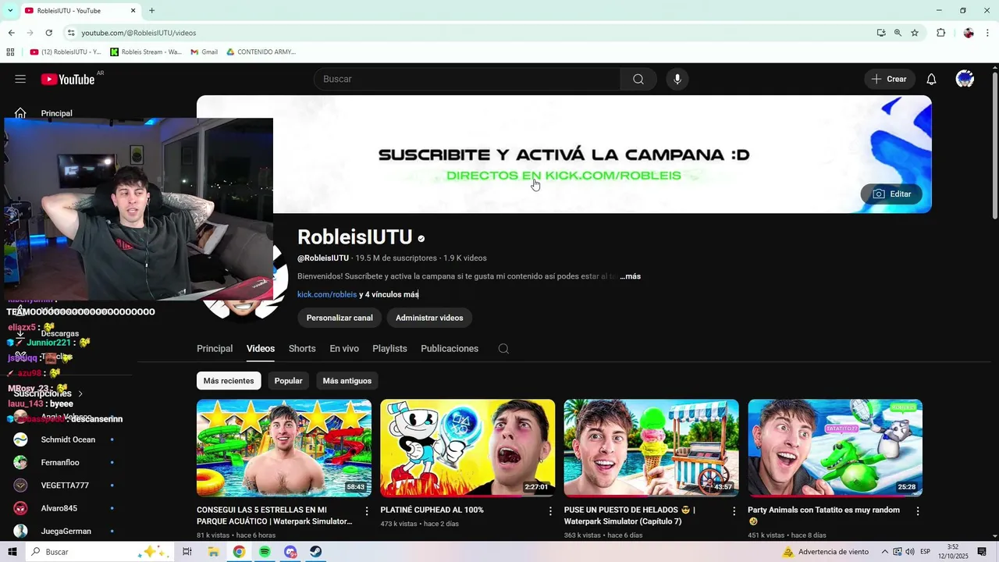Close the RobleisIUTU - YouTube tab
Screen dimensions: 999x562
133,11
